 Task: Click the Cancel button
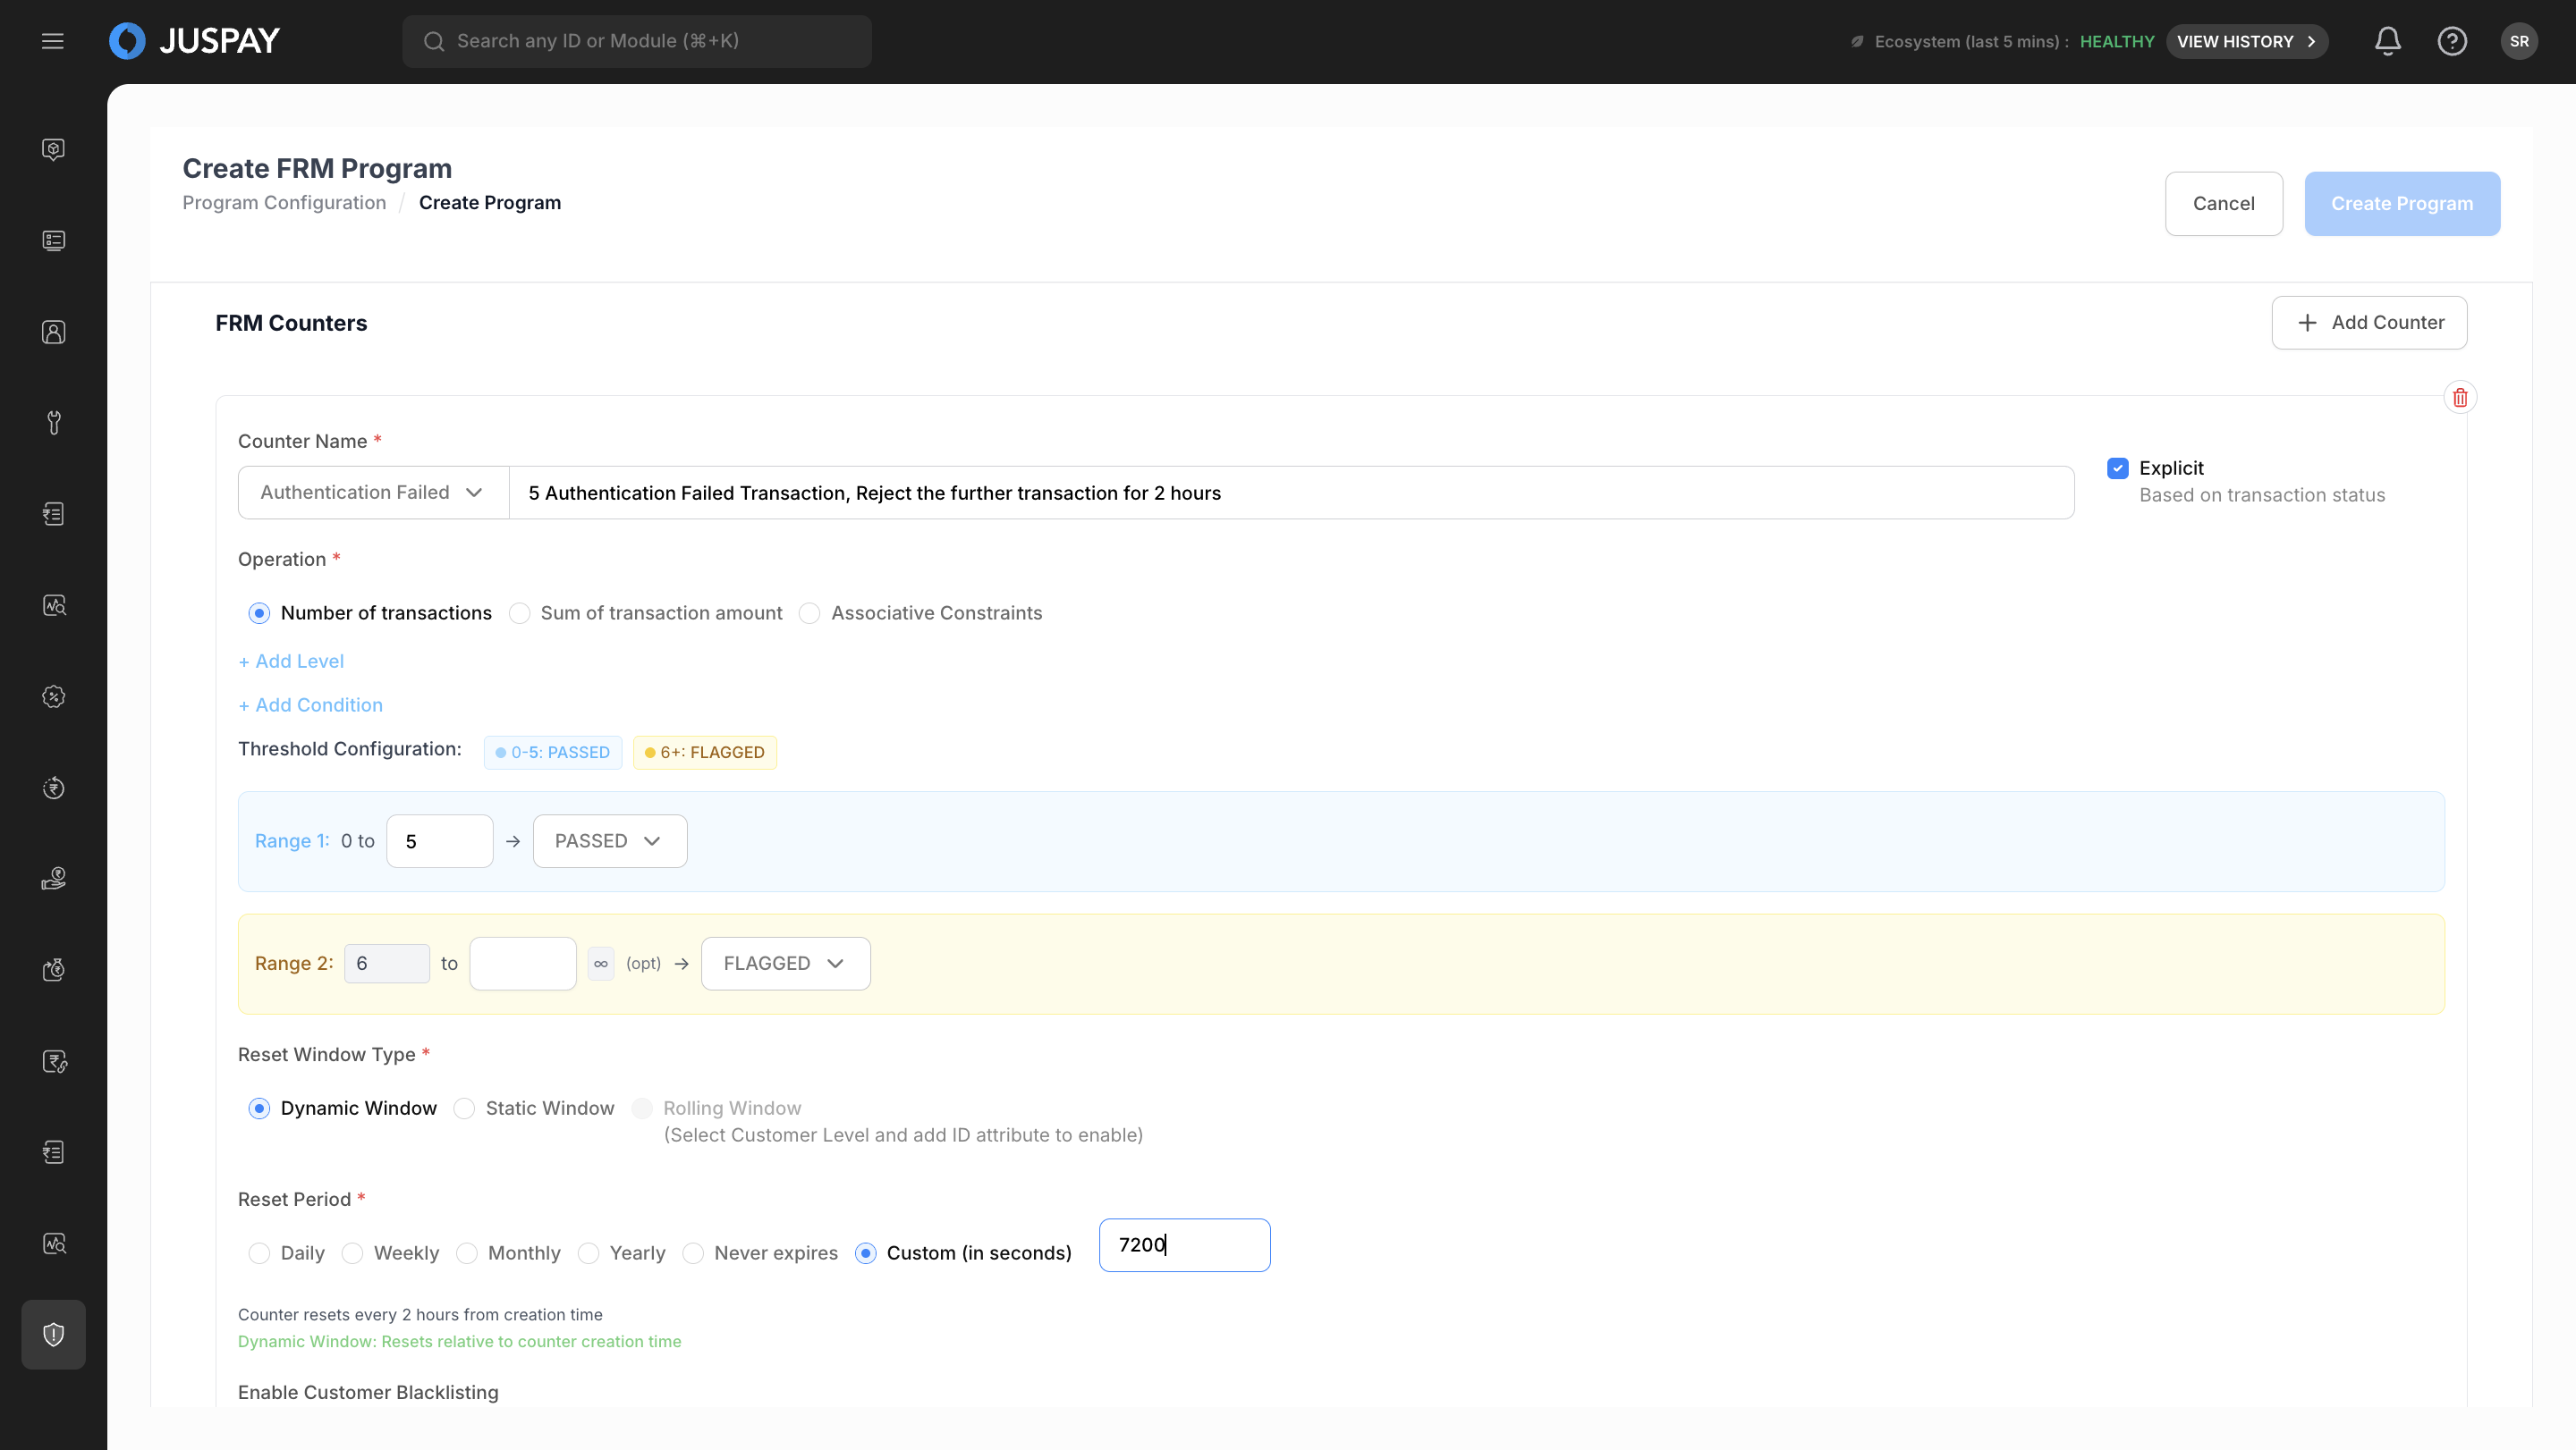2223,204
